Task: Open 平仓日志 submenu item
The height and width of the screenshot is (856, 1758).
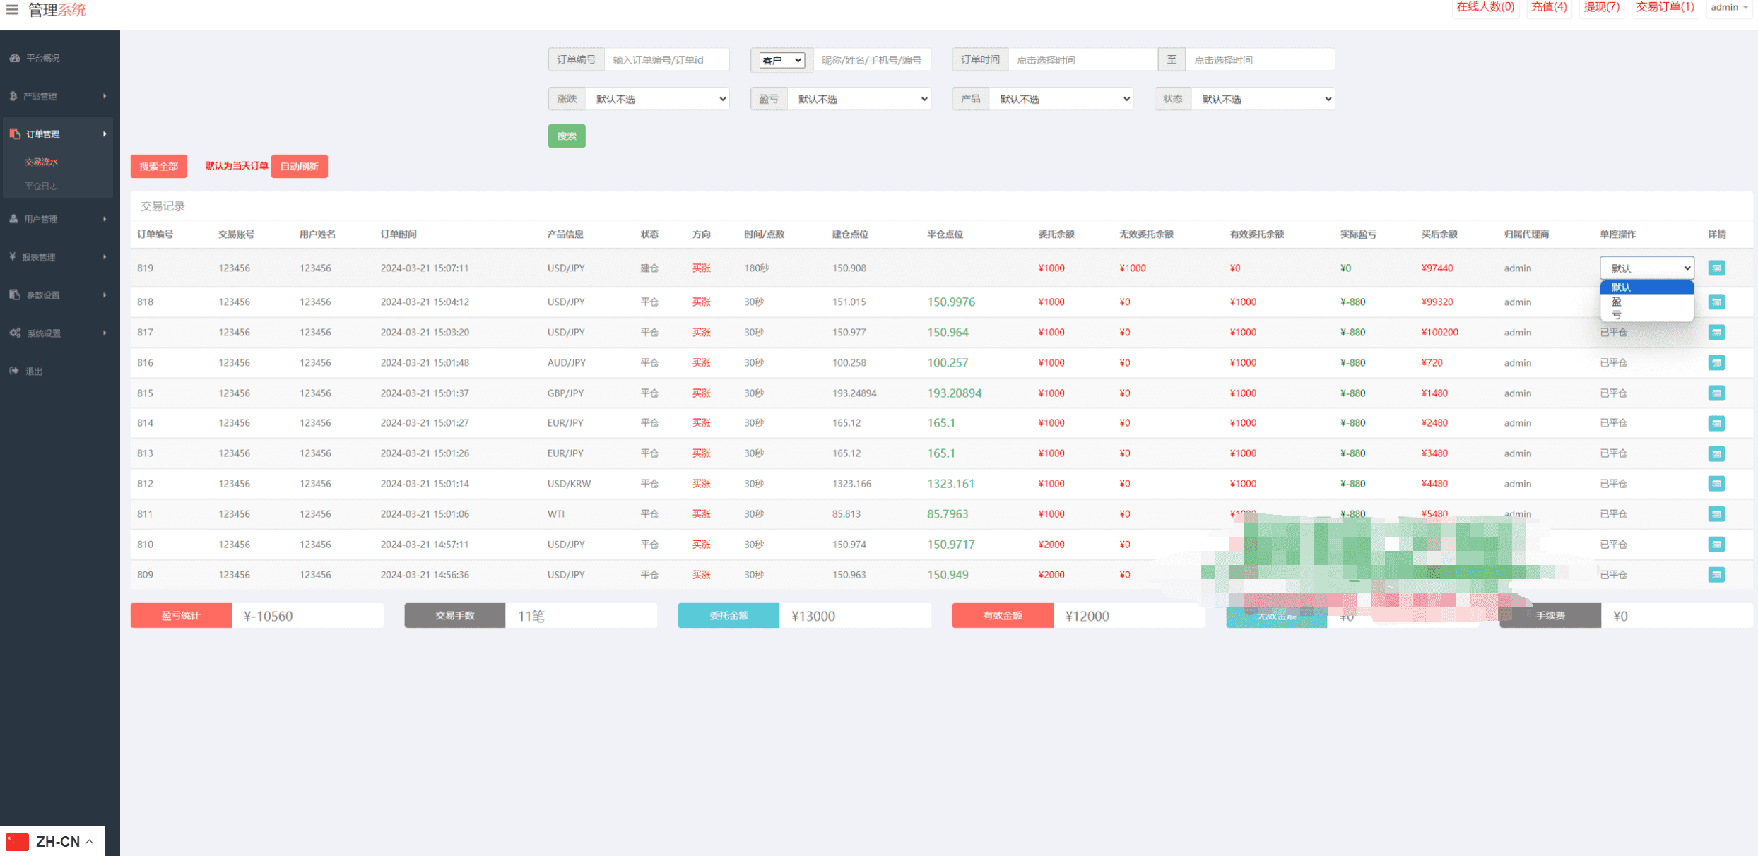Action: [x=42, y=186]
